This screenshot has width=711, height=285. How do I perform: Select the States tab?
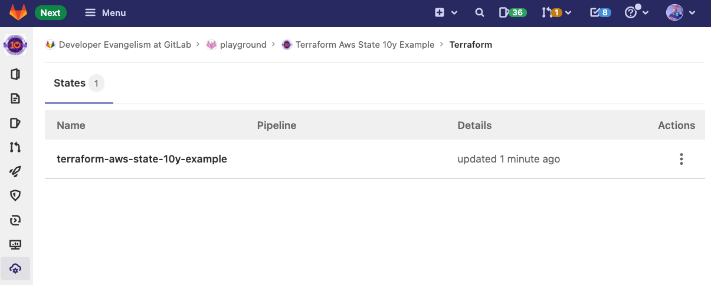79,84
